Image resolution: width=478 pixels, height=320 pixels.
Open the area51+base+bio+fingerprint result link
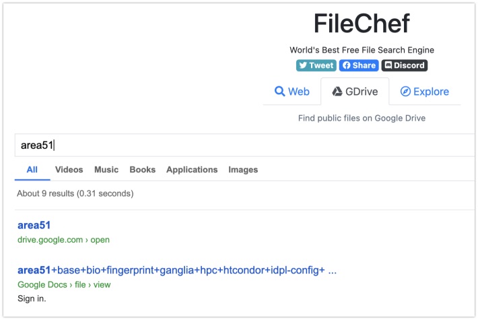point(177,270)
